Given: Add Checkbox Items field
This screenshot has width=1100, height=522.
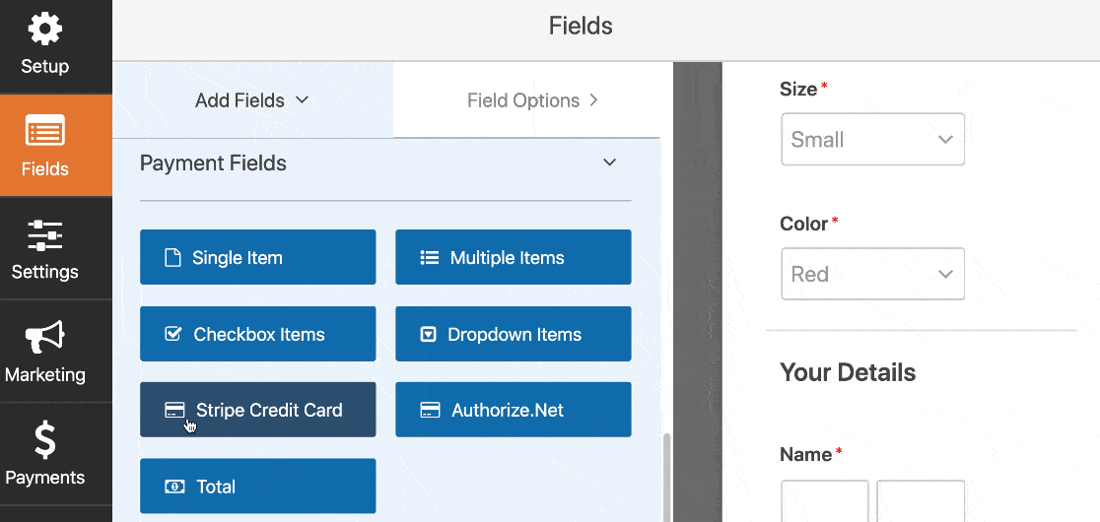Looking at the screenshot, I should (x=257, y=334).
